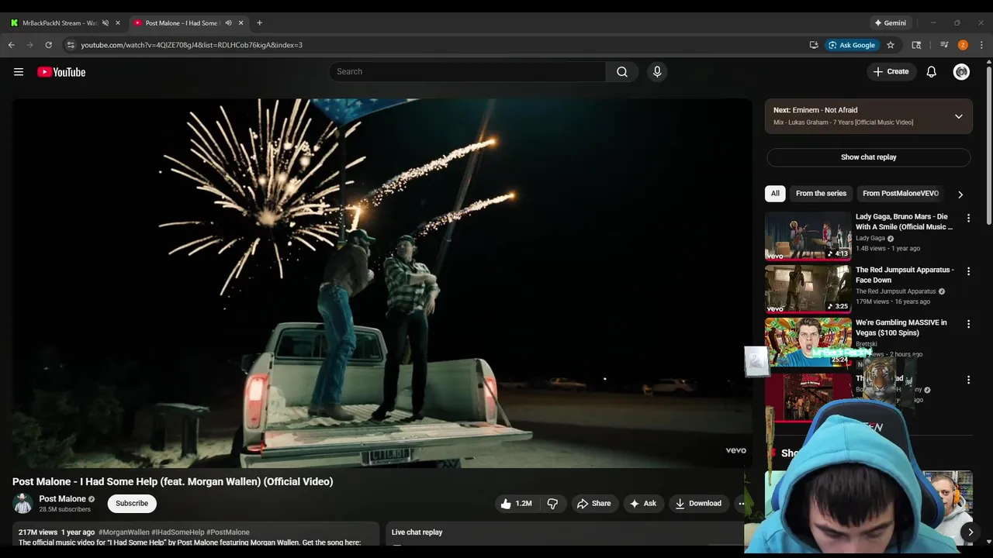Select the From PostMaloneVEVO chip
The image size is (993, 558).
900,194
